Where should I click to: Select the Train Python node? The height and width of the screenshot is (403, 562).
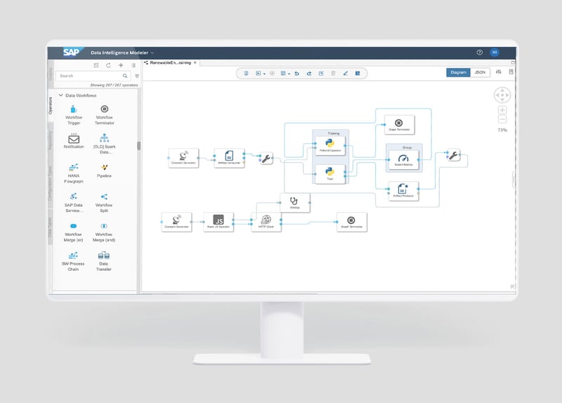(330, 174)
